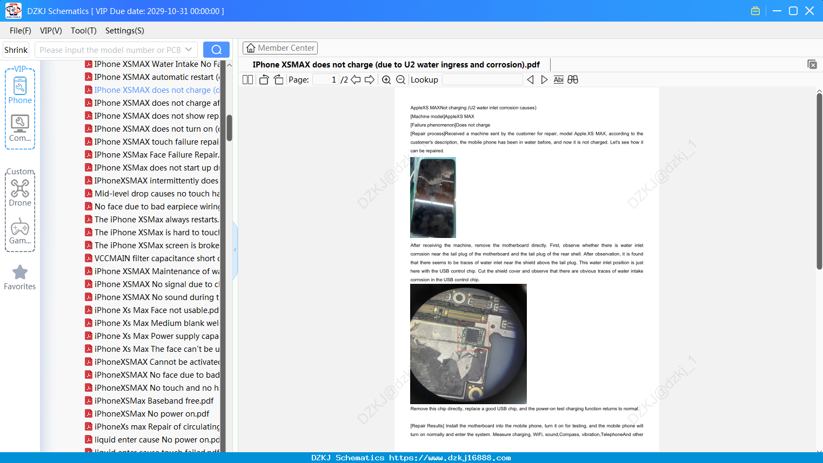
Task: Open the Tool(T) menu
Action: coord(84,31)
